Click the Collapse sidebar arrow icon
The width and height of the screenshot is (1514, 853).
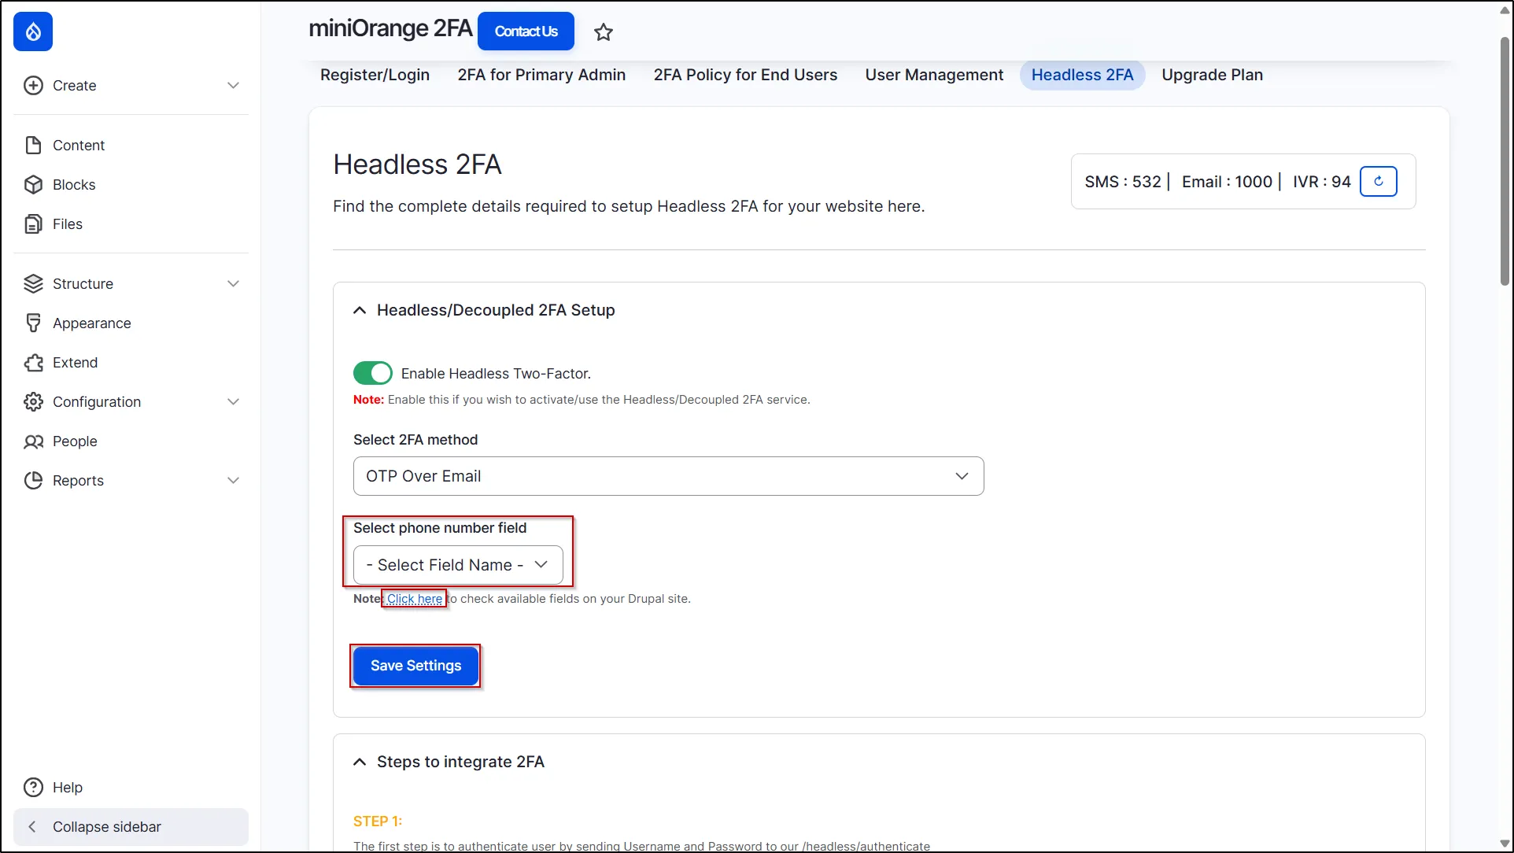coord(32,826)
